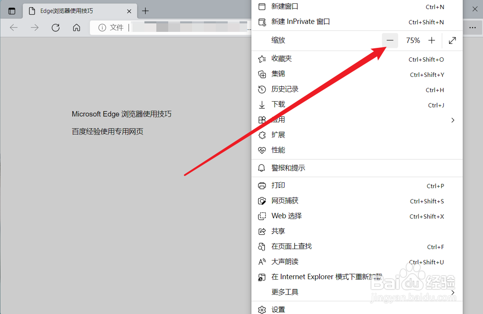
Task: Click the 百度经验使用专用网页 page text
Action: click(x=107, y=132)
